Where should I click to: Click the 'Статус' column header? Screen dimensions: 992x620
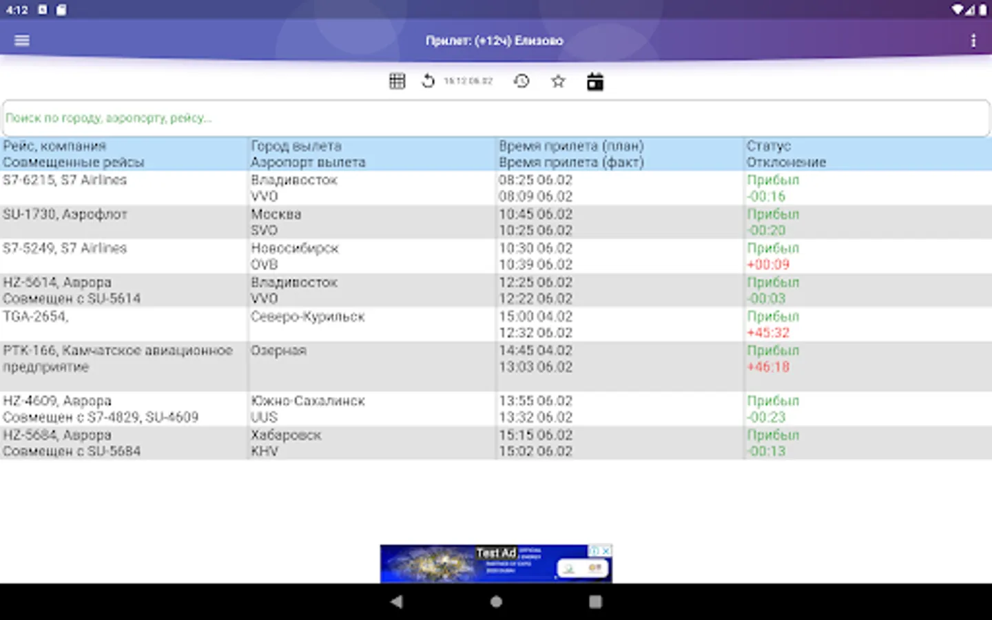coord(769,146)
